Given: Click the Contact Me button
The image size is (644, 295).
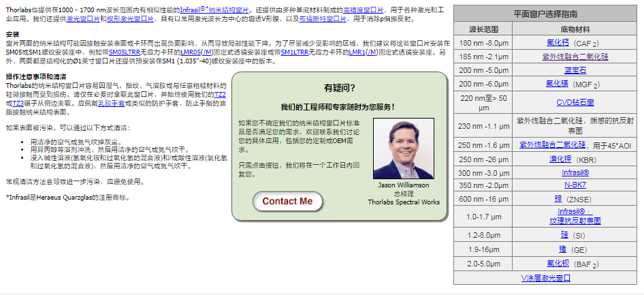Looking at the screenshot, I should tap(287, 201).
